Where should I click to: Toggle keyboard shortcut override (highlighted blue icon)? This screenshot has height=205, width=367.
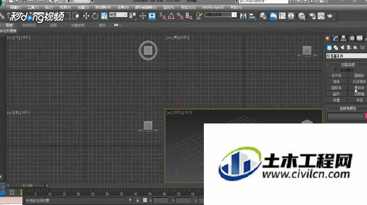point(152,16)
